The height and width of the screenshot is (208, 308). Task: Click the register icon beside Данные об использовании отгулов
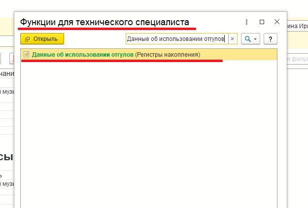[x=26, y=54]
